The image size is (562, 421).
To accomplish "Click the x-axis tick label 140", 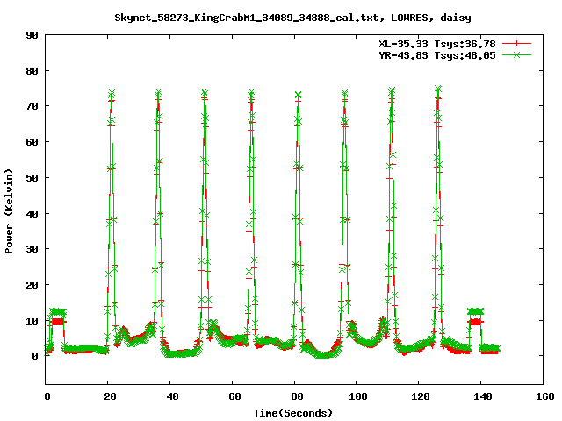I will pyautogui.click(x=483, y=396).
